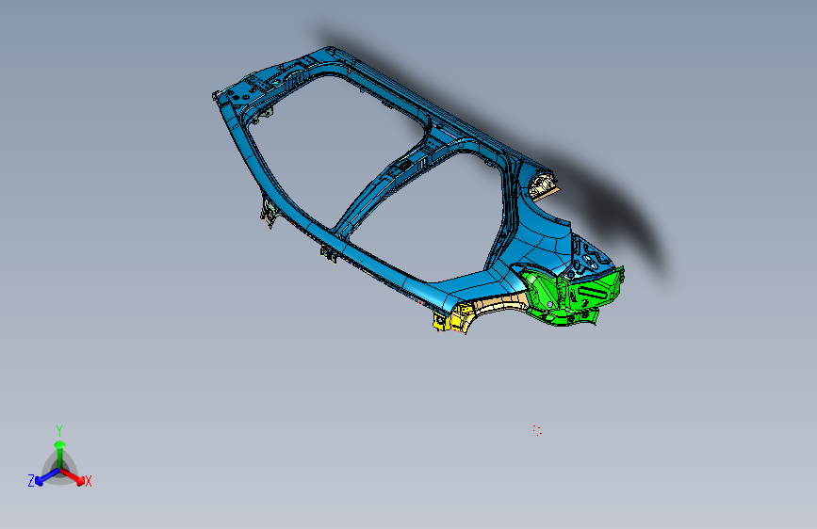This screenshot has height=529, width=817.
Task: Click the blue Z axis of the orientation triad
Action: coord(48,476)
